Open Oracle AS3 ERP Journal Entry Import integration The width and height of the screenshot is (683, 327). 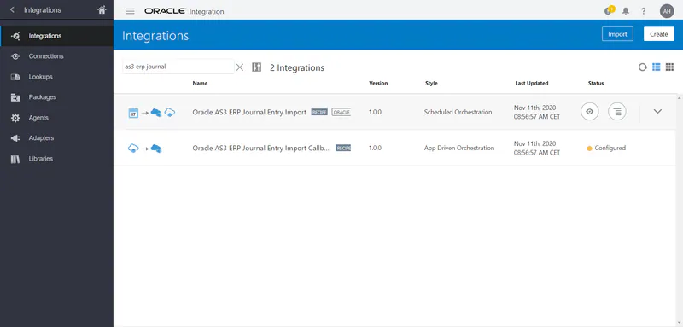click(249, 112)
